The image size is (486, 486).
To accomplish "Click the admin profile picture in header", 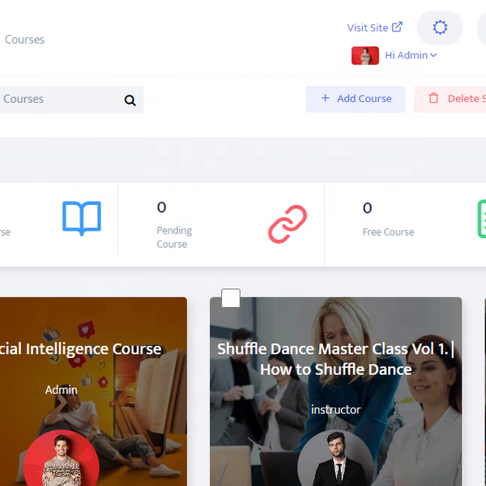I will [364, 55].
